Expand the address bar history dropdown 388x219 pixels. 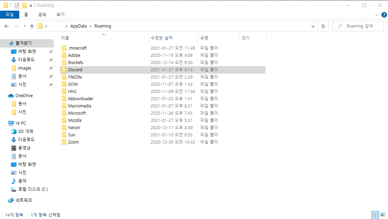click(x=313, y=26)
